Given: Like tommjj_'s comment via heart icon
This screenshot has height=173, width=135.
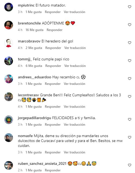Looking at the screenshot, I should click(x=130, y=61).
